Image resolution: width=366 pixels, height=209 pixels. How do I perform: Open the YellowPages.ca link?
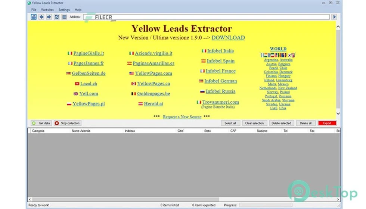[x=153, y=84]
